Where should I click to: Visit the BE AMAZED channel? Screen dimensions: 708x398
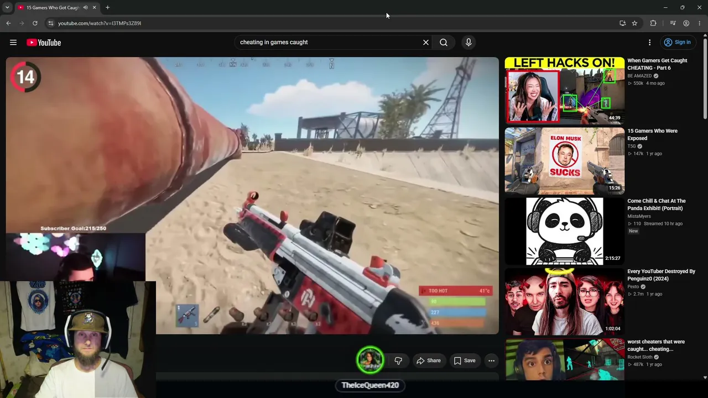pyautogui.click(x=639, y=76)
